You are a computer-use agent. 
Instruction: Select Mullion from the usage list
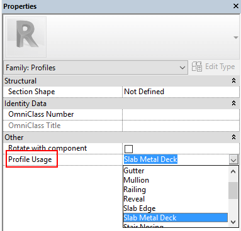coord(176,180)
